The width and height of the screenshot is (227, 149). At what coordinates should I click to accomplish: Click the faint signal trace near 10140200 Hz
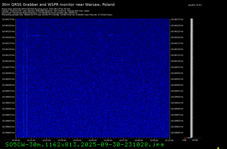coord(37,35)
